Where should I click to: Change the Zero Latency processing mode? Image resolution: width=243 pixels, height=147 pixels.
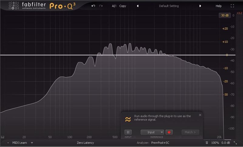coord(85,143)
